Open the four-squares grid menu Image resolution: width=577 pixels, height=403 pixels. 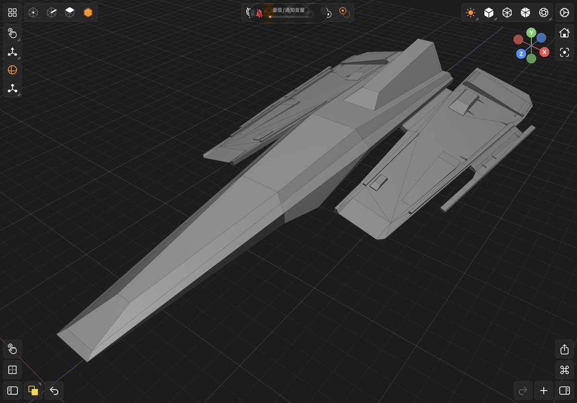[13, 13]
